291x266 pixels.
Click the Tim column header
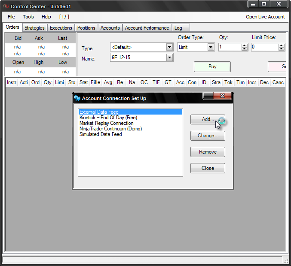pyautogui.click(x=241, y=82)
